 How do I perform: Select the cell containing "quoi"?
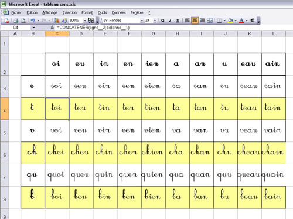tap(57, 175)
